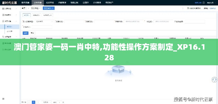Open the 开票日期 date field
The width and height of the screenshot is (218, 104).
pyautogui.click(x=134, y=22)
